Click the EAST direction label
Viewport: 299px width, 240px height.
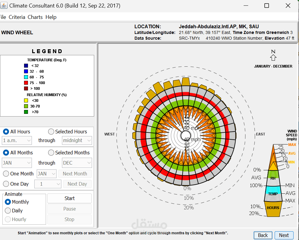tap(260, 134)
